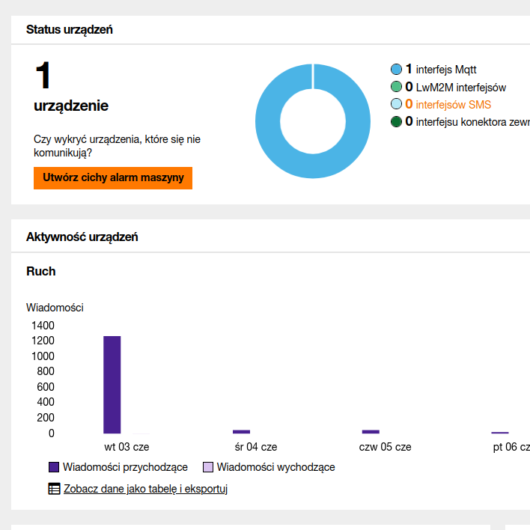
Task: Click the Utwórz cichy alarm maszyny button
Action: (113, 178)
